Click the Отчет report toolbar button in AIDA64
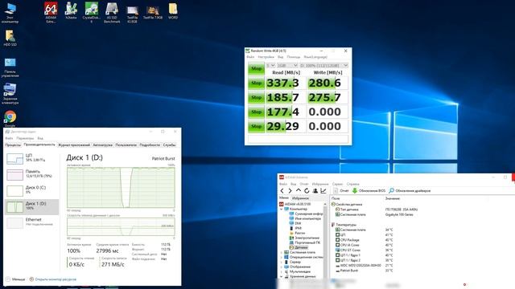 tap(341, 190)
